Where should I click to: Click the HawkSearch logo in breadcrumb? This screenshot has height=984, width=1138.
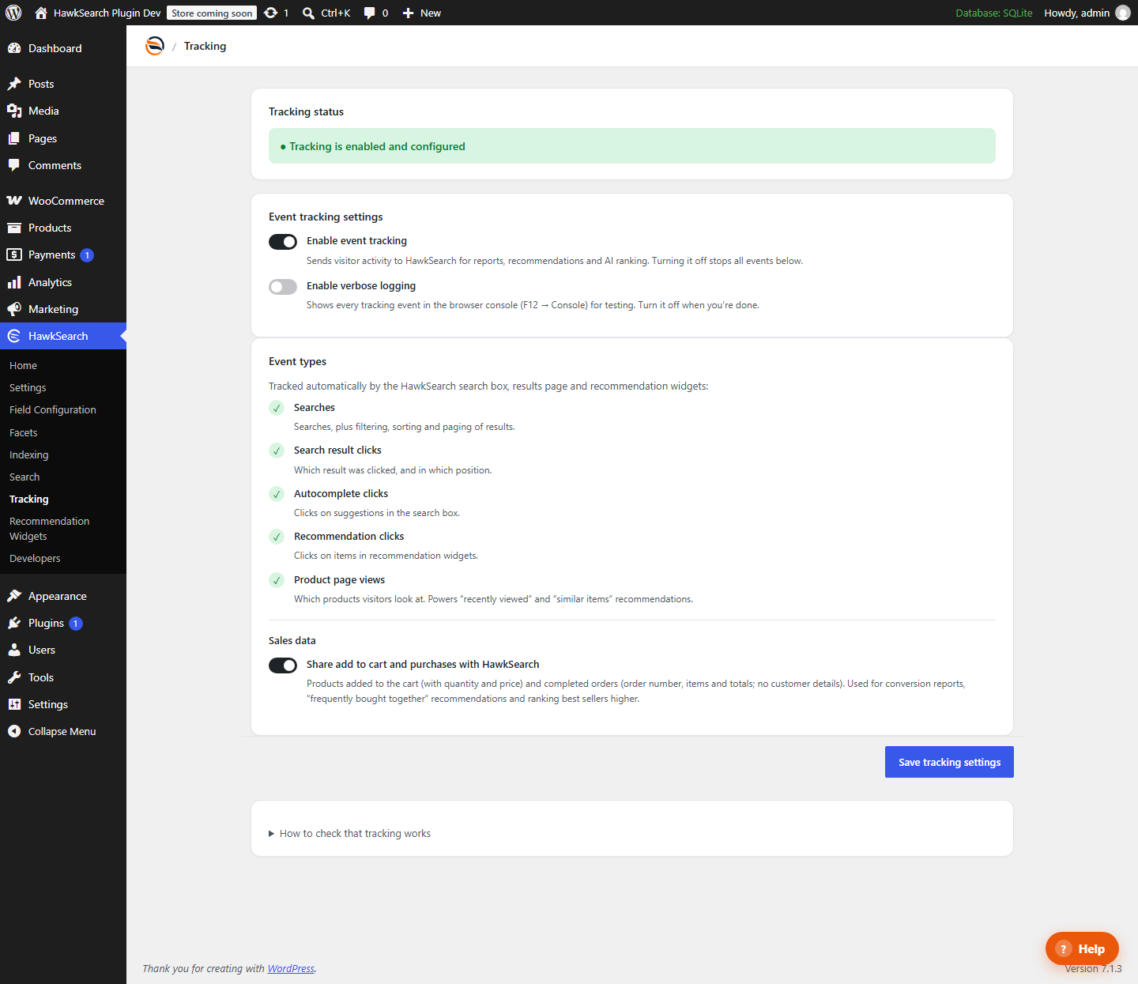tap(155, 46)
